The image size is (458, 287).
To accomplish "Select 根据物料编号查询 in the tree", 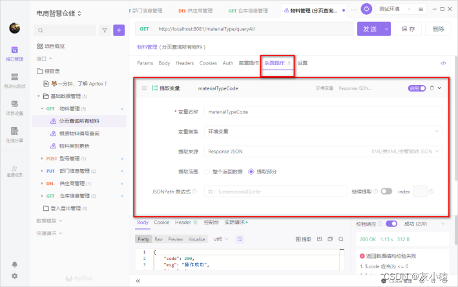I will 79,134.
